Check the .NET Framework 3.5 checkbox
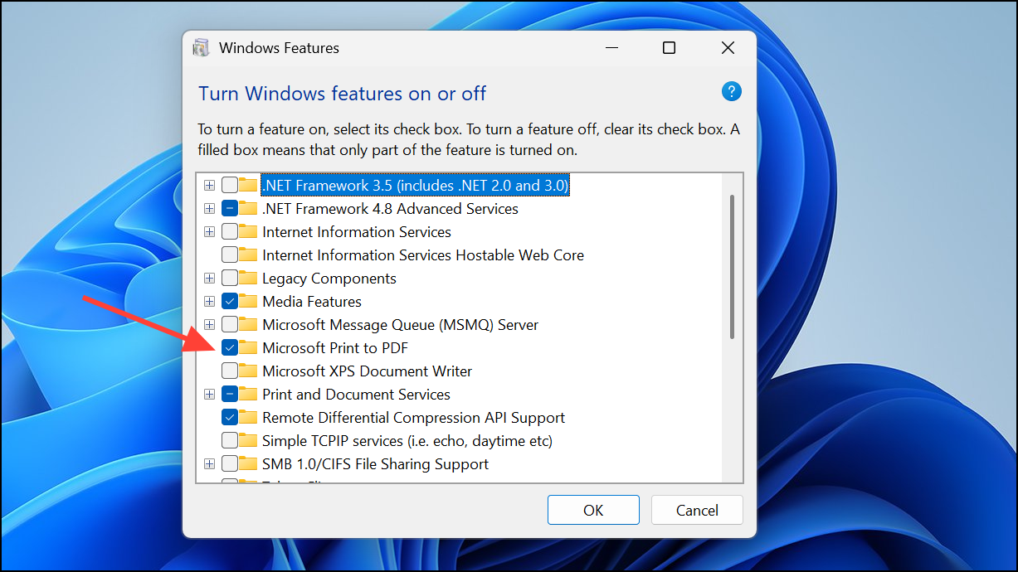The height and width of the screenshot is (572, 1018). tap(230, 186)
